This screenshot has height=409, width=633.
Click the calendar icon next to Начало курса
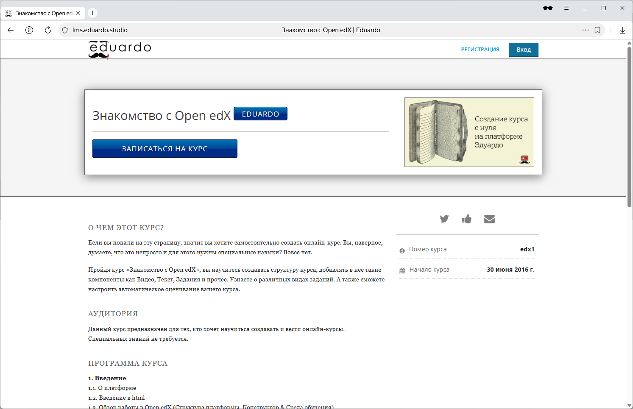(x=402, y=270)
